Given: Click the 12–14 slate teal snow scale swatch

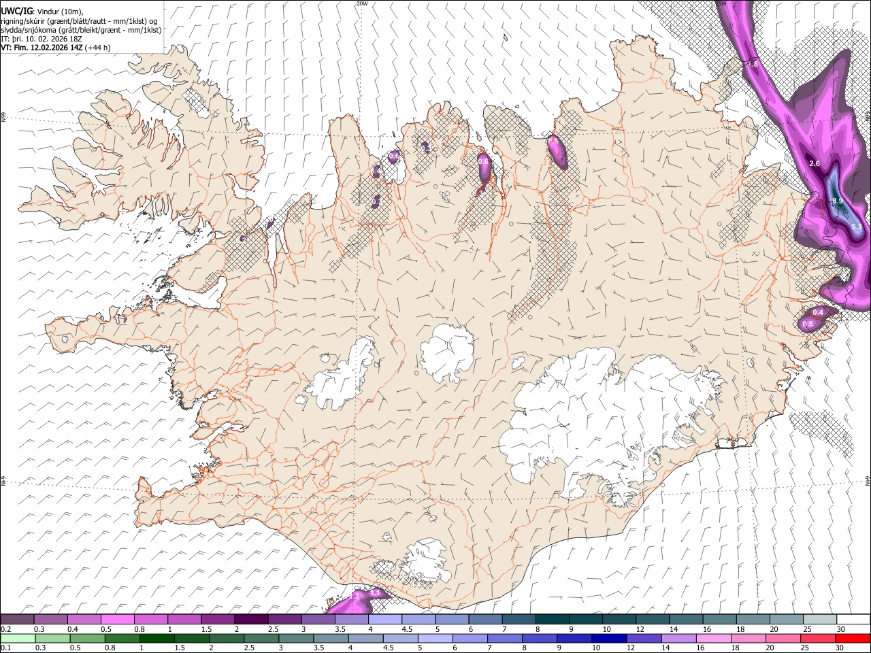Looking at the screenshot, I should 653,620.
